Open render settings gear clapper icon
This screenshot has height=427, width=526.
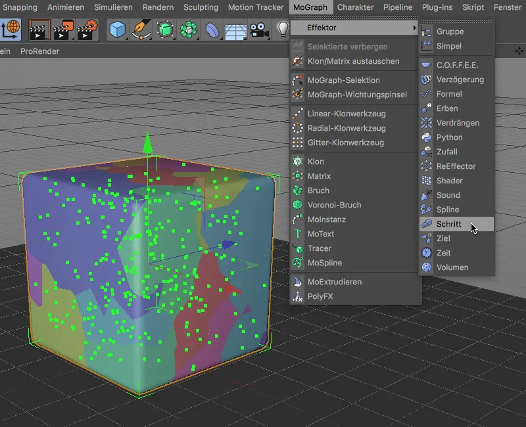pos(87,30)
